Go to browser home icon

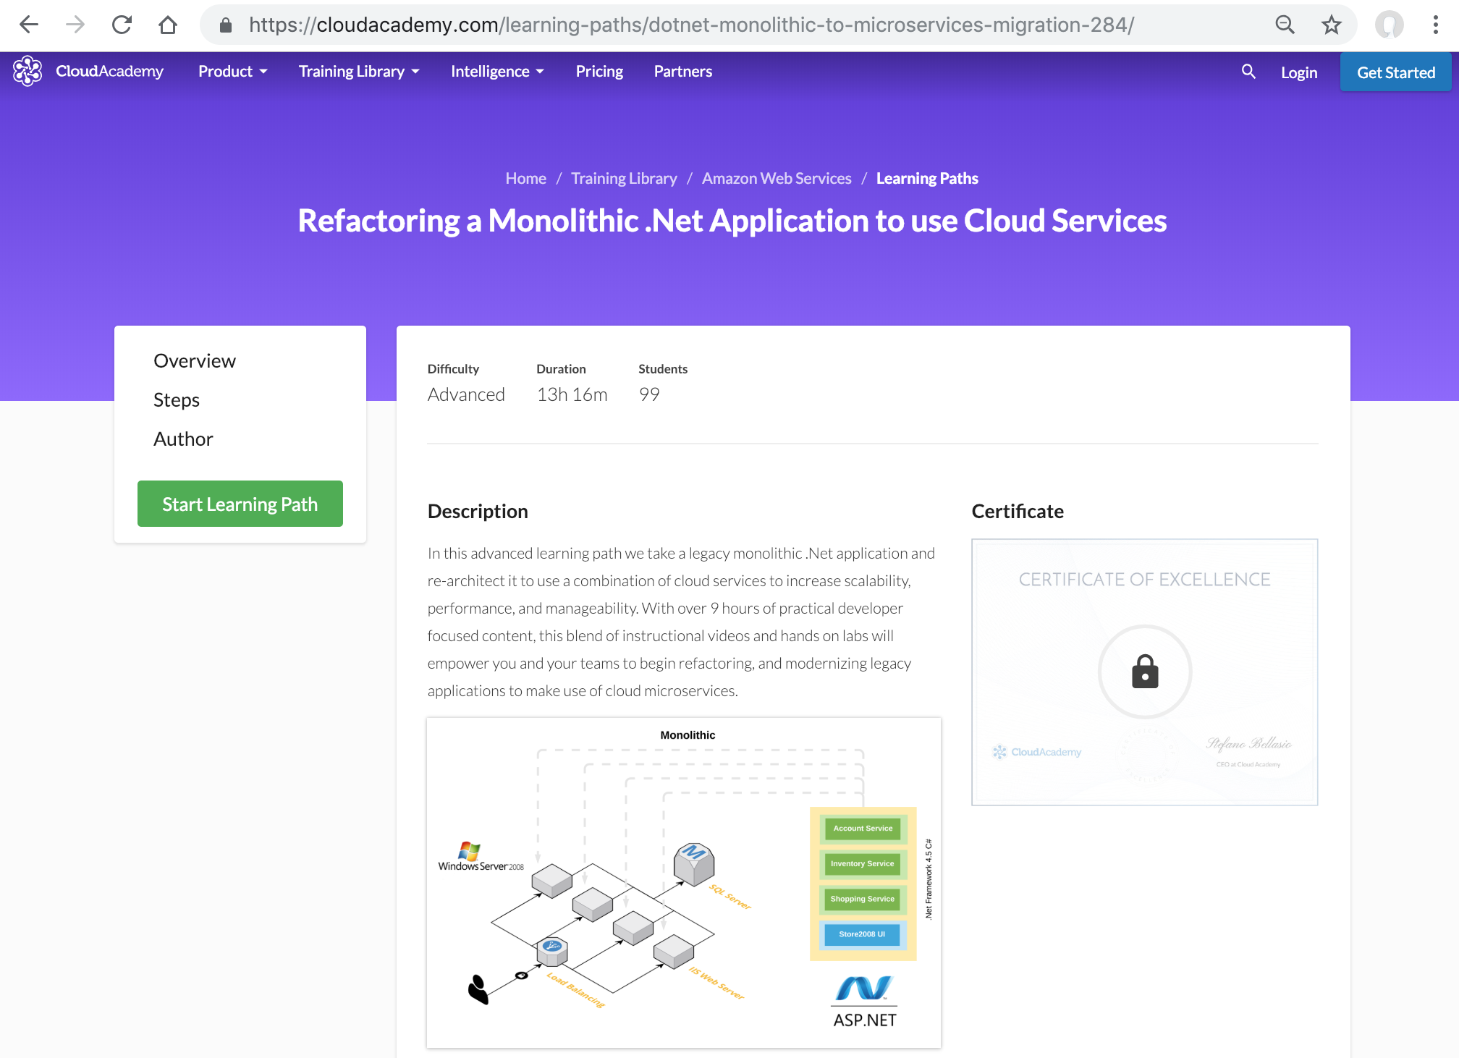click(x=168, y=25)
